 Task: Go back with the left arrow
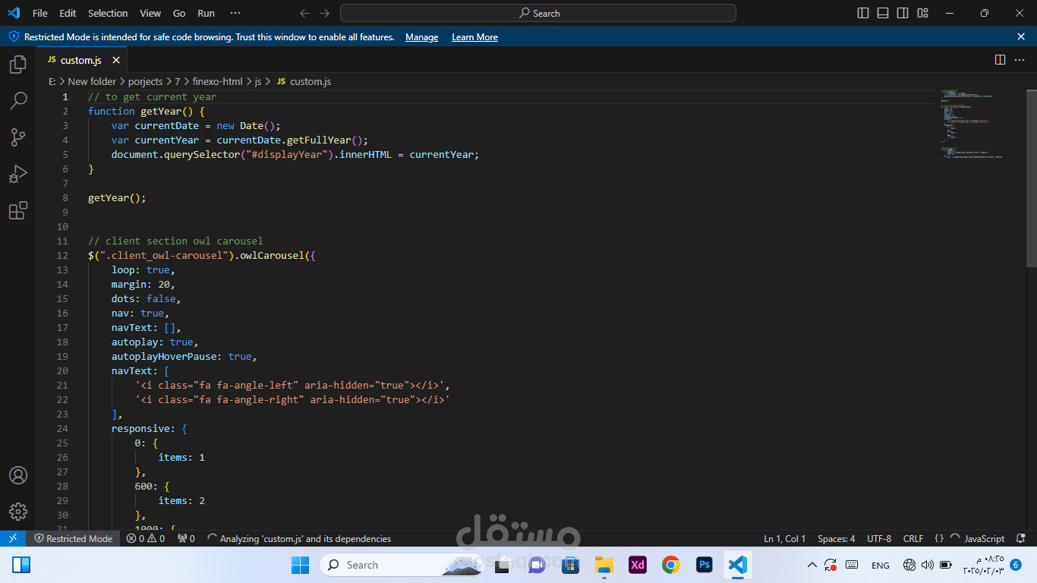(304, 13)
